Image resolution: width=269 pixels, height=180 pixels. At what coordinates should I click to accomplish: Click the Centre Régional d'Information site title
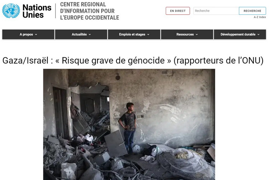pyautogui.click(x=90, y=11)
